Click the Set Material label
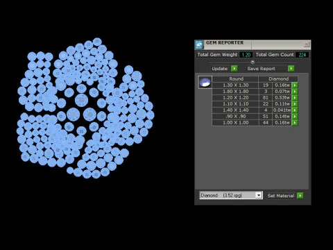 tap(280, 196)
